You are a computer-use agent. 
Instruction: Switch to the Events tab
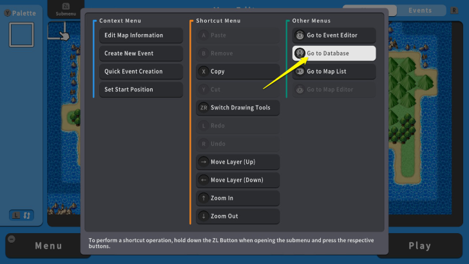pos(420,10)
